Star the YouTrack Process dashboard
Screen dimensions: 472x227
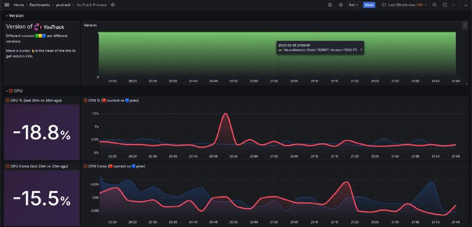113,5
